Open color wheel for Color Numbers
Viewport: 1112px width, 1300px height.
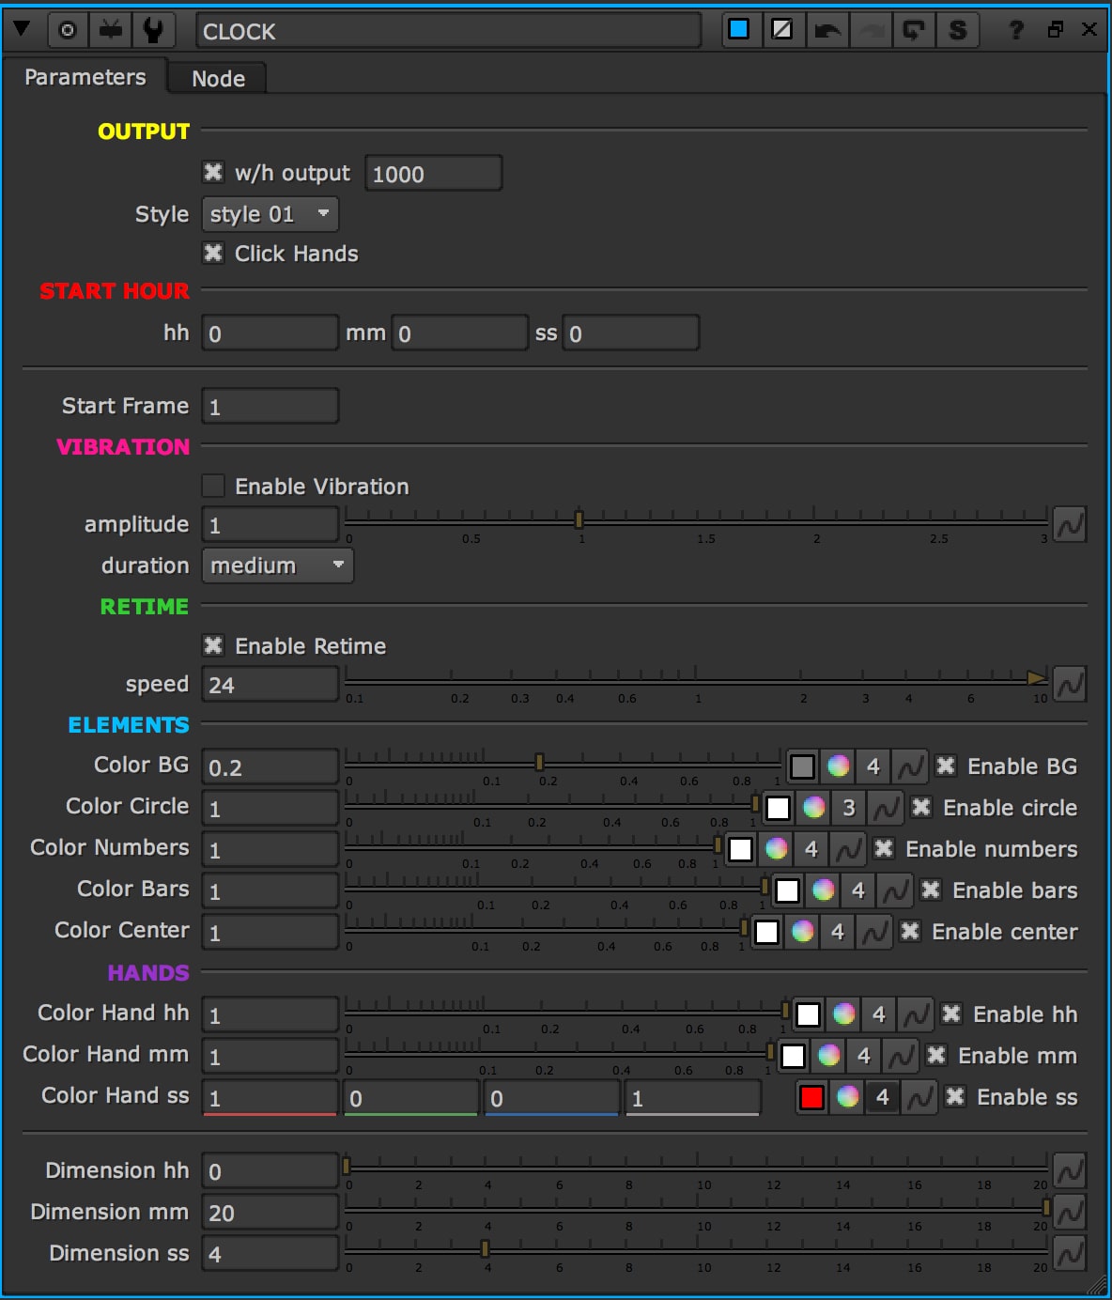(x=776, y=849)
